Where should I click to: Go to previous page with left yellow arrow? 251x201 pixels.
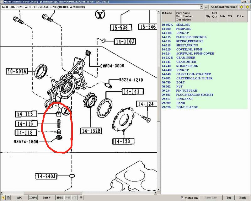(x=242, y=7)
